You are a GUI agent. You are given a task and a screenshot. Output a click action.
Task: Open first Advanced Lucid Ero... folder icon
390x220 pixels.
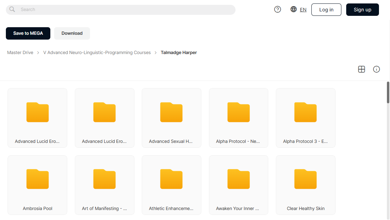(38, 112)
